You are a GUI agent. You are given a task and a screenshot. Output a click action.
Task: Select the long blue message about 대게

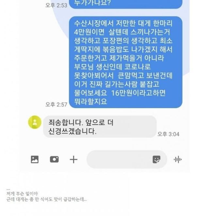click(126, 62)
